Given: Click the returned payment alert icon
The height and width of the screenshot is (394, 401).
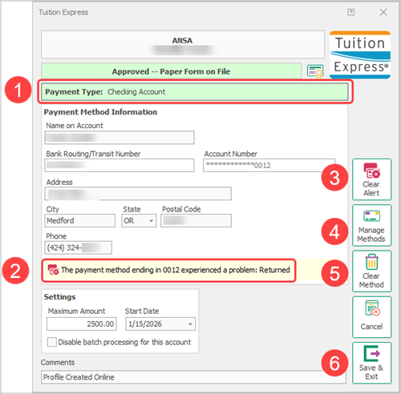Looking at the screenshot, I should click(x=53, y=270).
